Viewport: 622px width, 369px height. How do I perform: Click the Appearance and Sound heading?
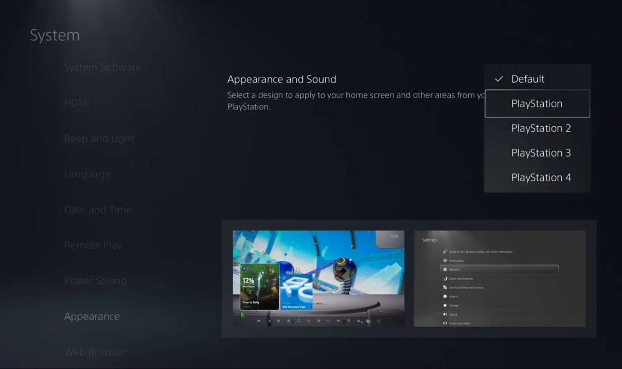(x=282, y=79)
